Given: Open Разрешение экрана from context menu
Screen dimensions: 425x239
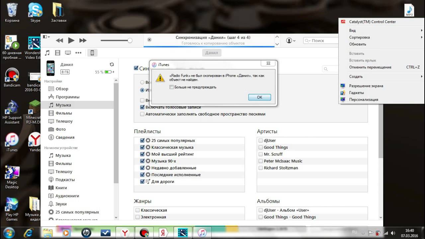Looking at the screenshot, I should pyautogui.click(x=382, y=86).
